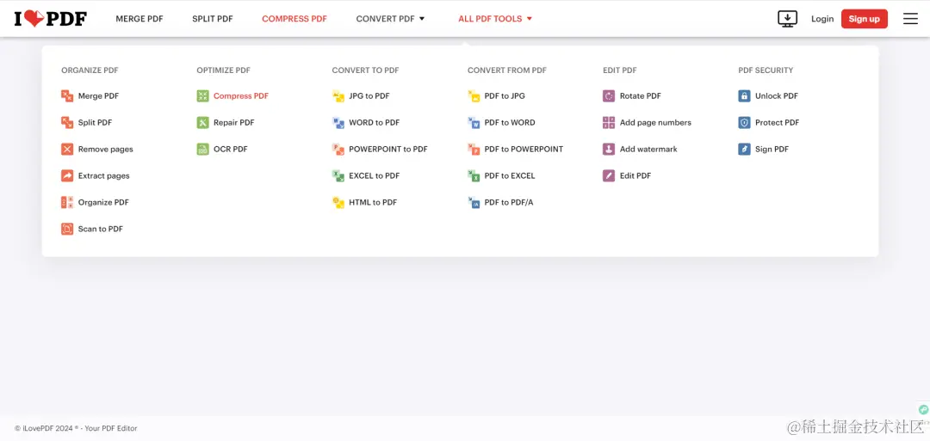The height and width of the screenshot is (441, 930).
Task: Click the Login link
Action: [x=822, y=19]
